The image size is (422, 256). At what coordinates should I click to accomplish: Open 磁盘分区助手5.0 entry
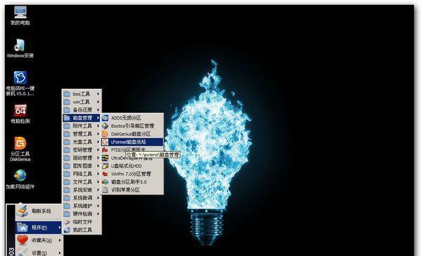point(132,182)
